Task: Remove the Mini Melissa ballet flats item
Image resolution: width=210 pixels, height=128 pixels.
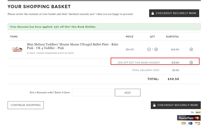Action: 191,49
